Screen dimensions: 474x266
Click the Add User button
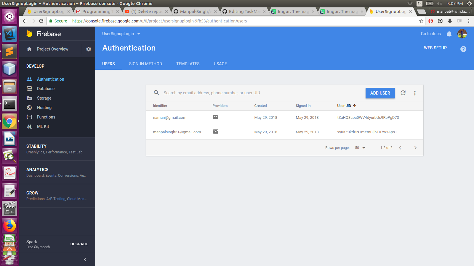(x=380, y=93)
